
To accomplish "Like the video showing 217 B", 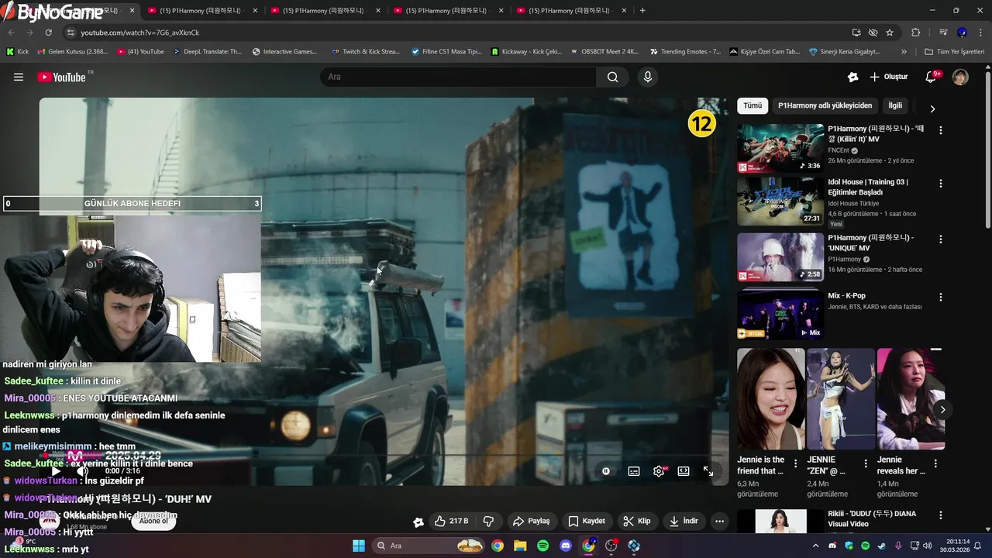I will (x=452, y=521).
